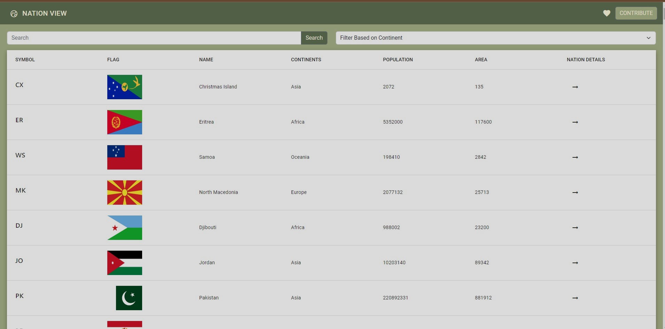The height and width of the screenshot is (329, 665).
Task: Click area value 881912
Action: (x=484, y=298)
